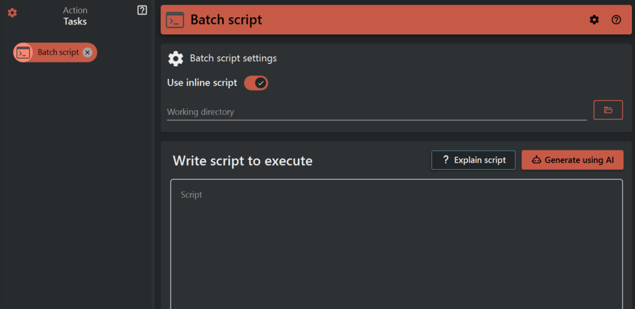Open the Tasks help question icon
Screen dimensions: 635x309
pyautogui.click(x=142, y=10)
